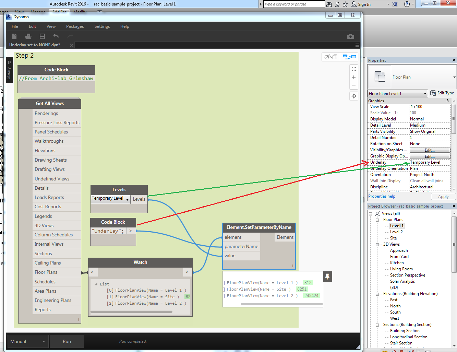Open the Dynamo Edit menu
The image size is (457, 352).
point(33,26)
